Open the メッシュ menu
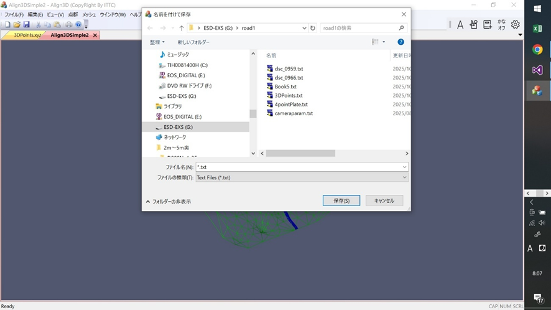This screenshot has height=310, width=551. [89, 14]
